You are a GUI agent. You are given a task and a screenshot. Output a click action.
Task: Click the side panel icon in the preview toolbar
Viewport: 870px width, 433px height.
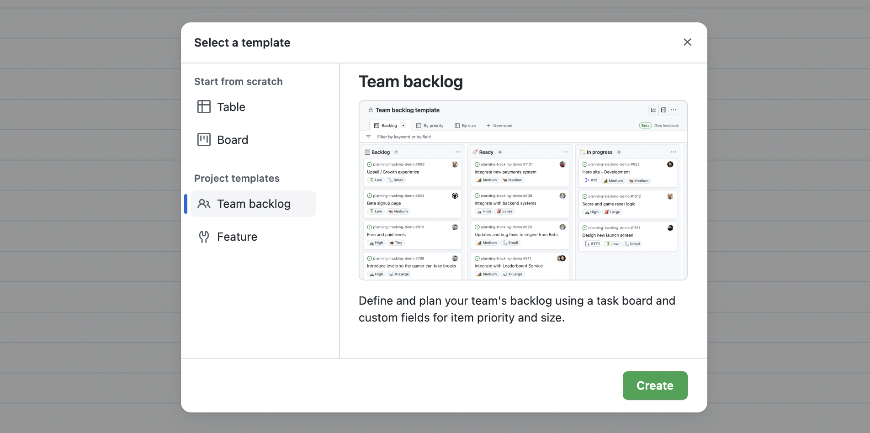tap(663, 110)
